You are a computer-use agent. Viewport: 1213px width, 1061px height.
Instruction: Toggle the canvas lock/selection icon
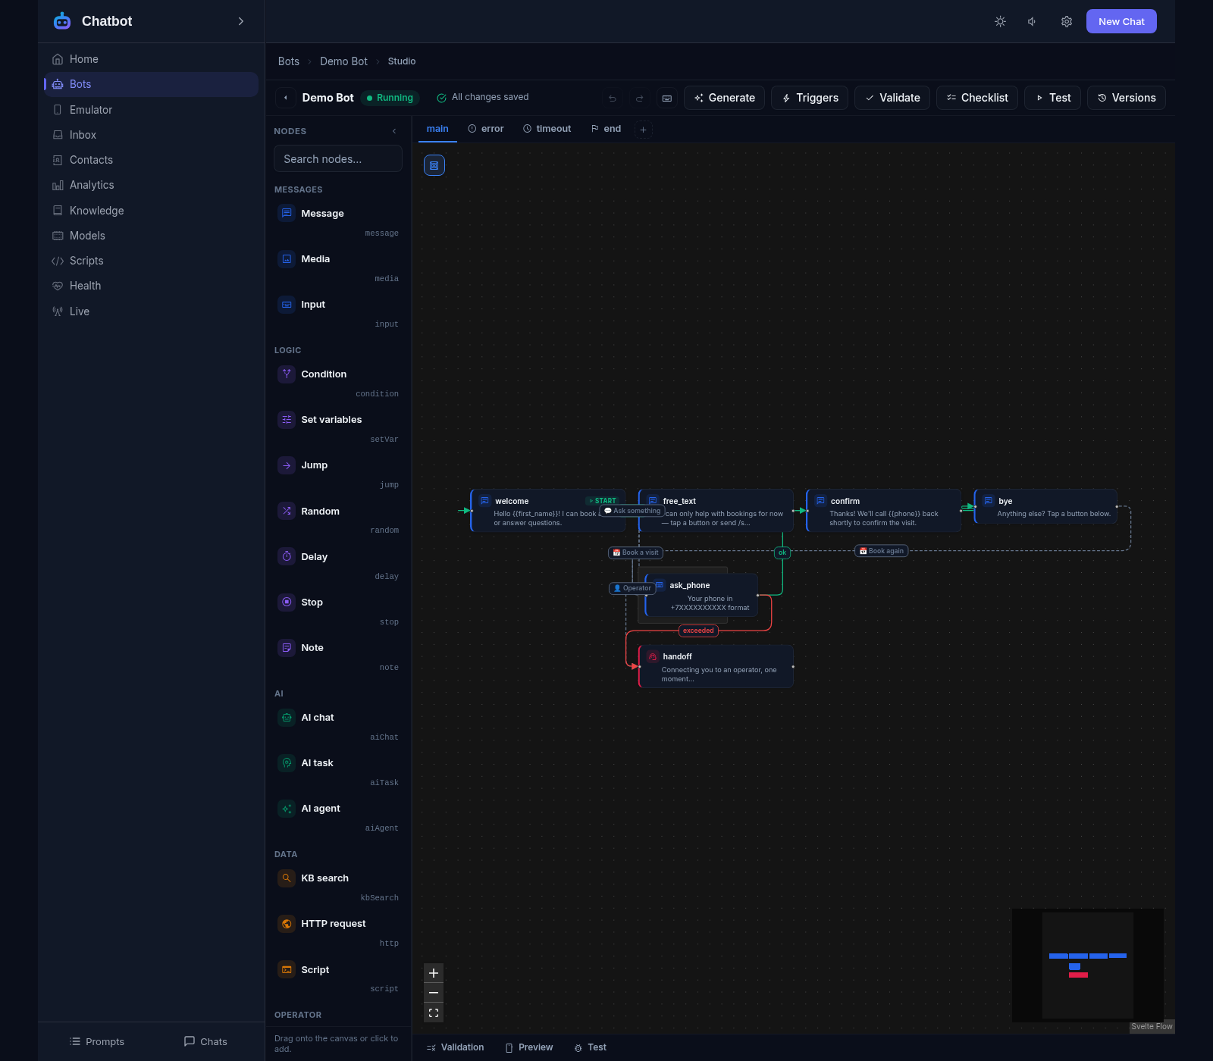coord(434,165)
